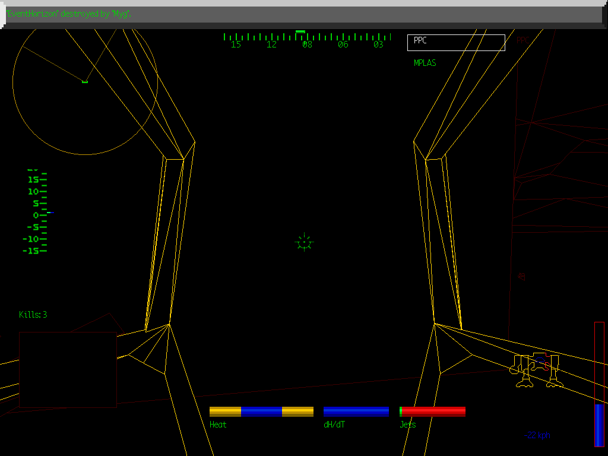The height and width of the screenshot is (456, 608).
Task: Toggle the PPC weapon selection box
Action: [x=455, y=42]
